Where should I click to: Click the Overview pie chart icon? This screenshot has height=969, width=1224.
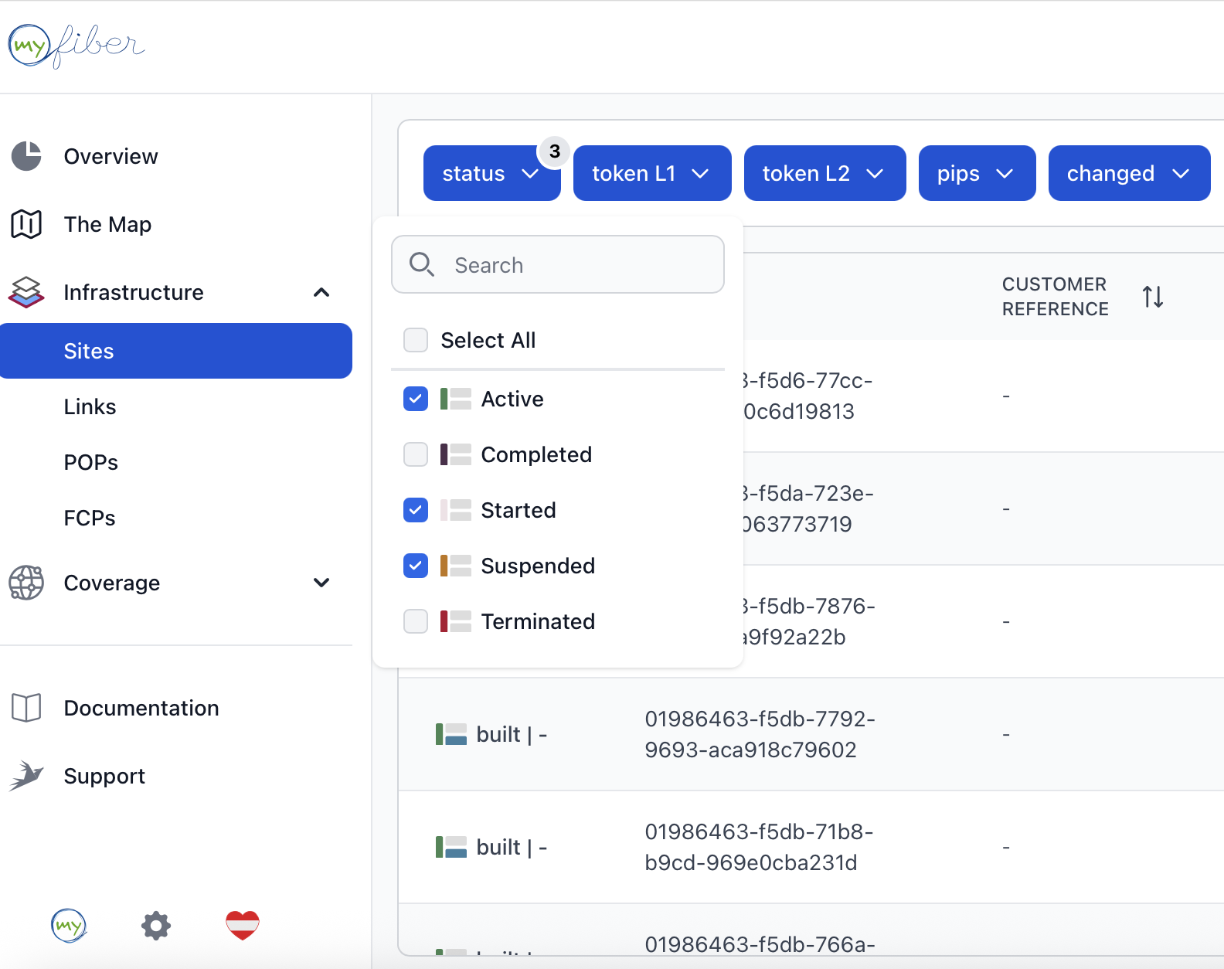click(26, 156)
